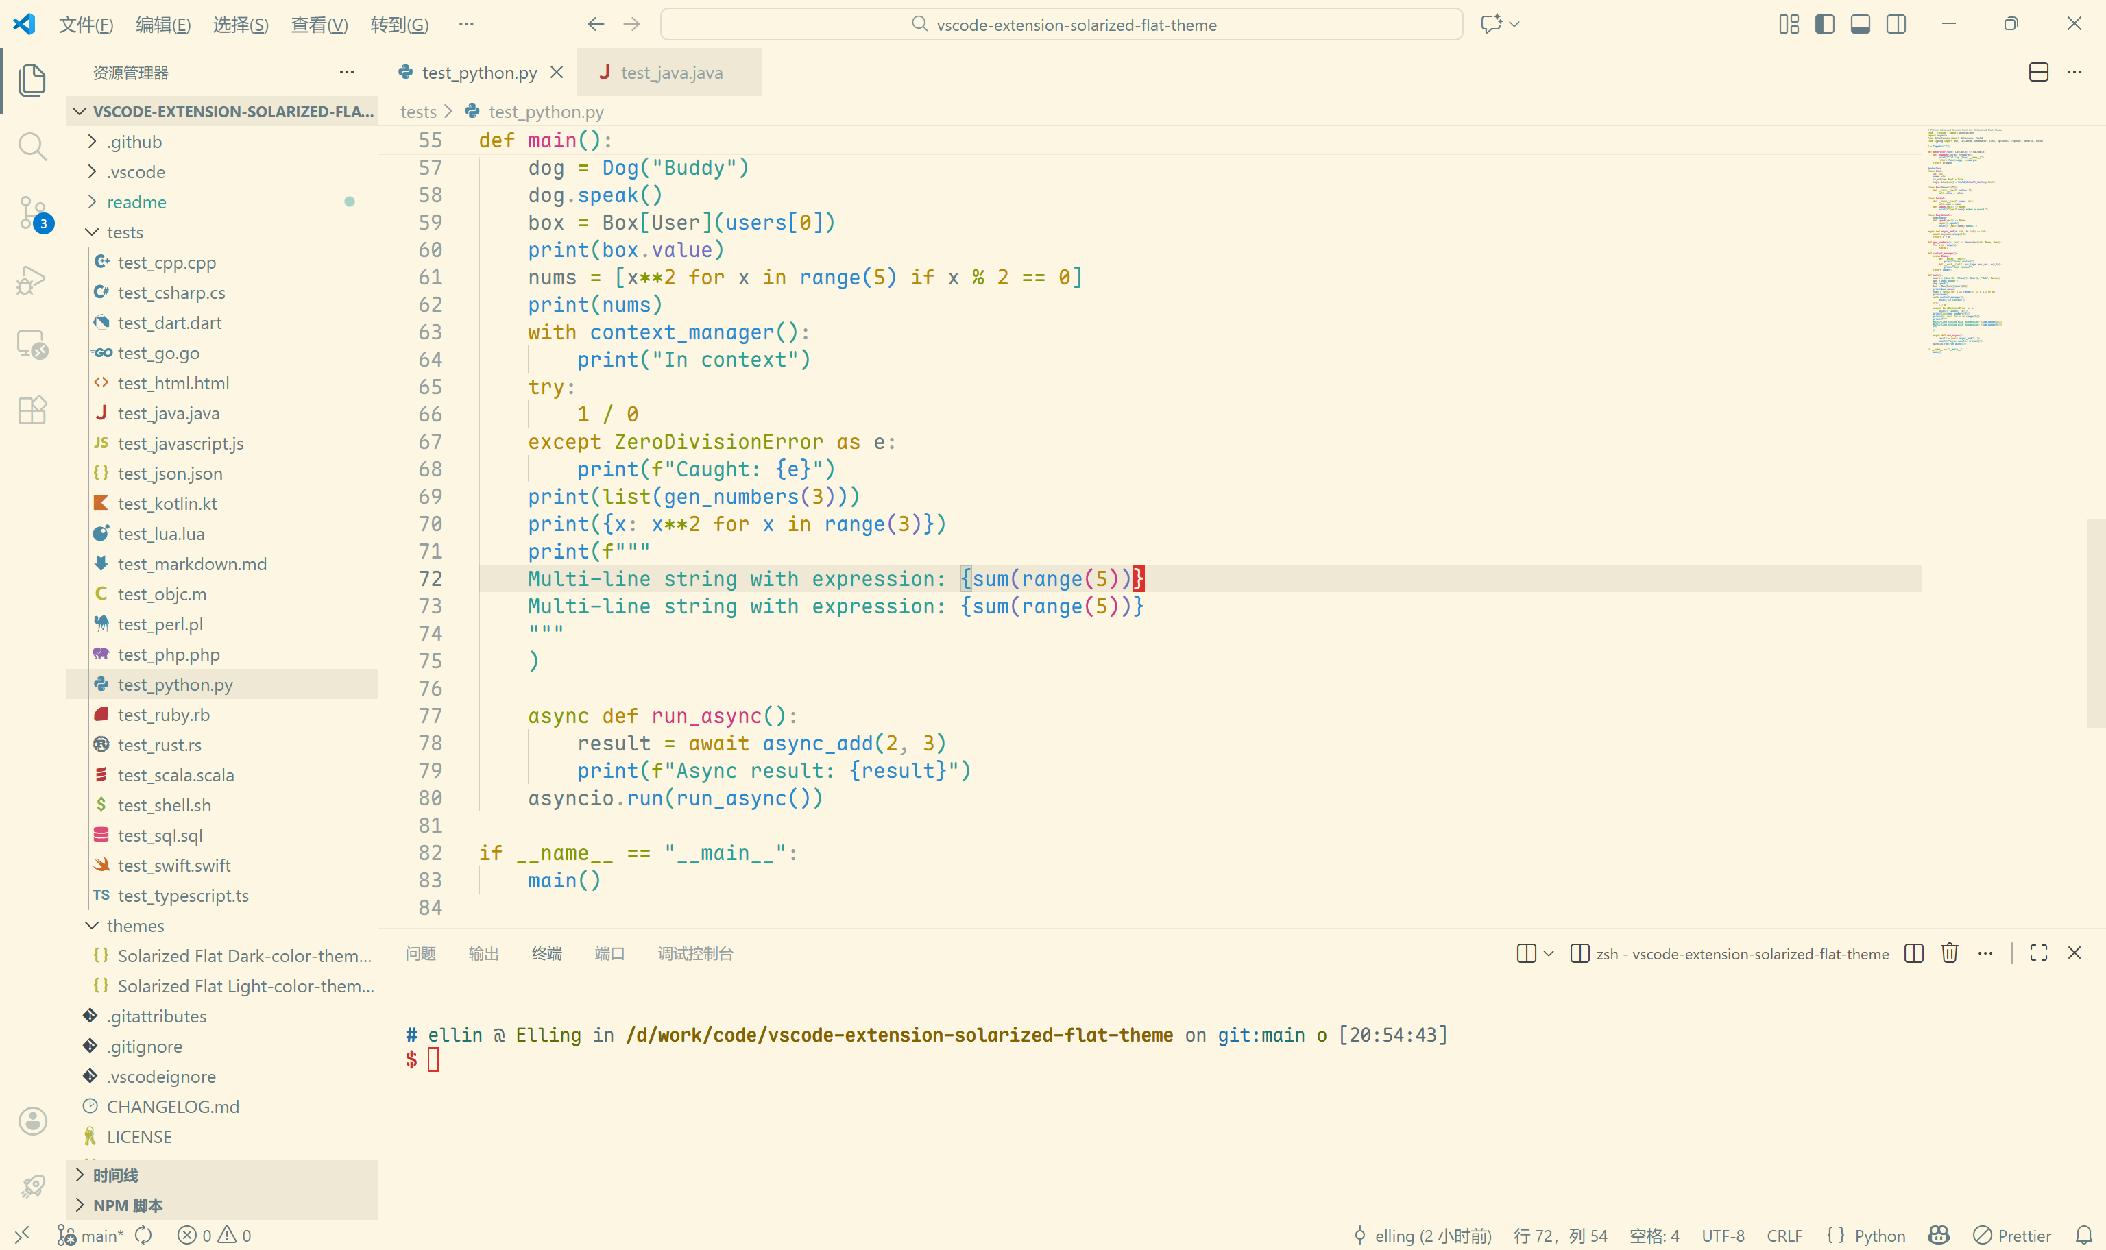
Task: Kill the terminal with the trash icon
Action: point(1949,953)
